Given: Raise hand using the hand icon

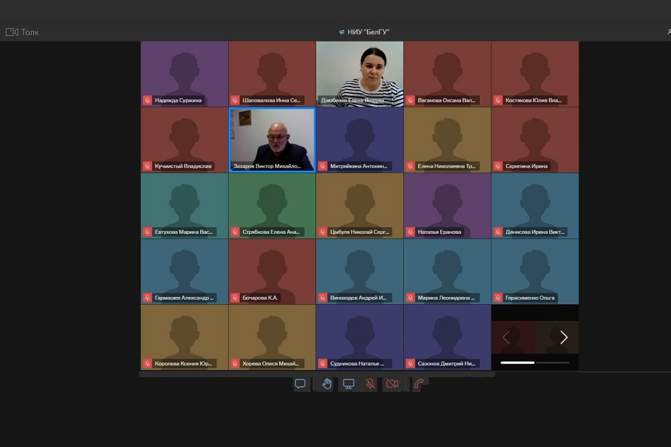Looking at the screenshot, I should click(x=327, y=384).
